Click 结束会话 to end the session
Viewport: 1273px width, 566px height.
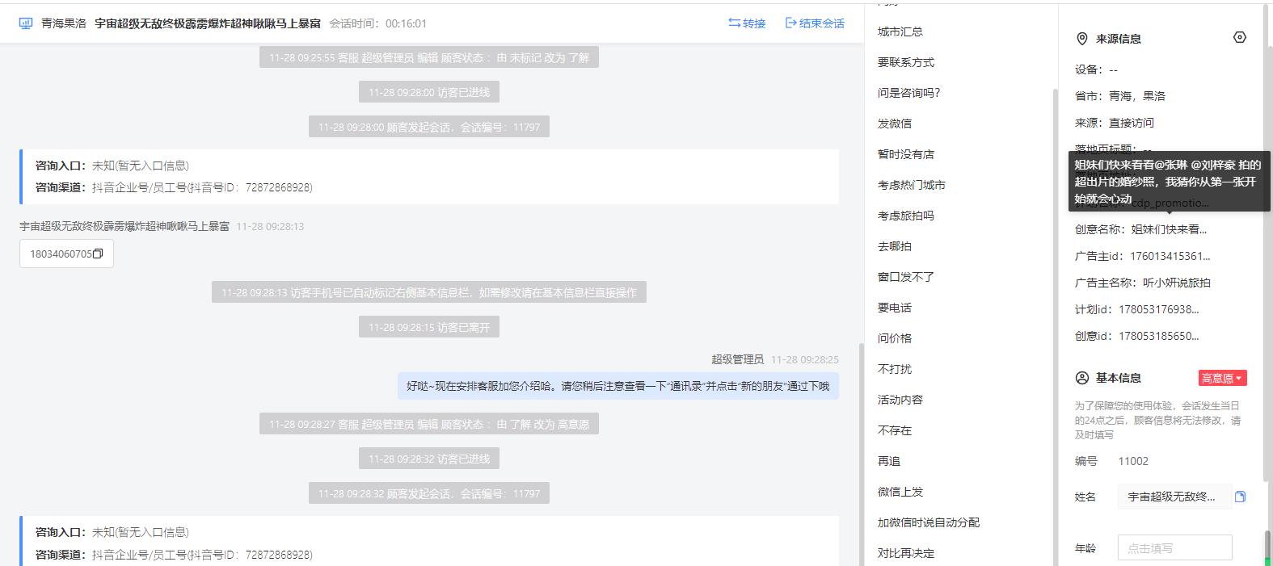[815, 23]
